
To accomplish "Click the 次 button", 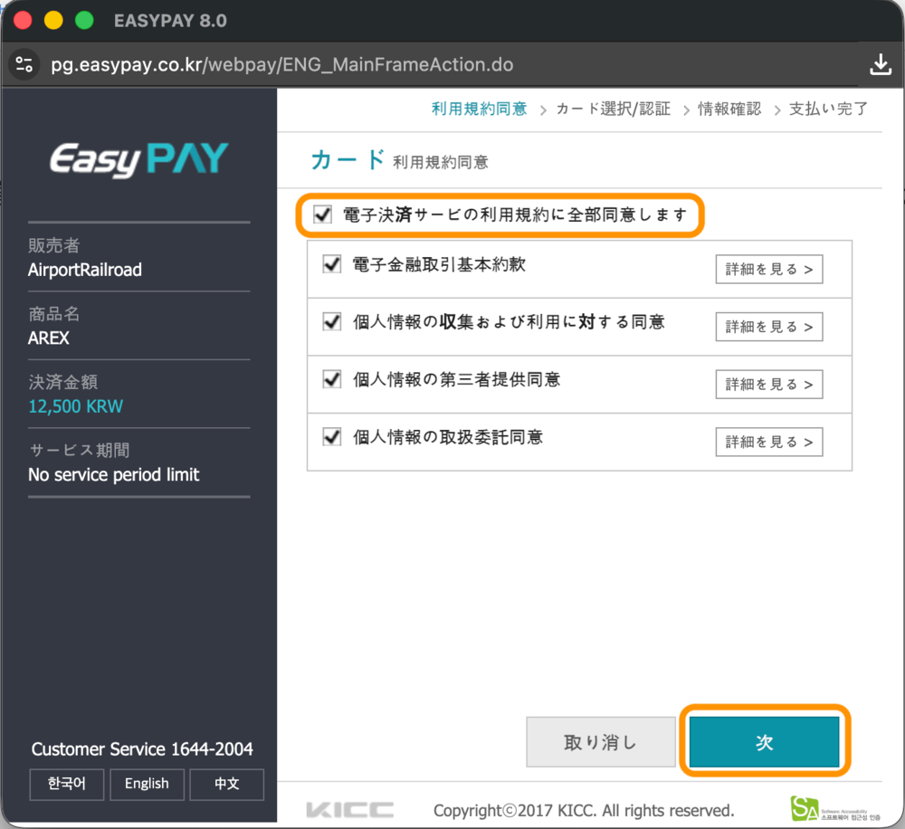I will pyautogui.click(x=764, y=742).
